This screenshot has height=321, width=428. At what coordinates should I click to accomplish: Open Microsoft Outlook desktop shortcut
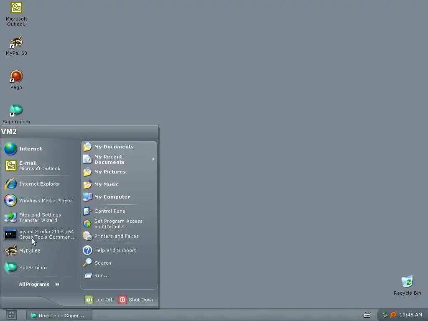(x=16, y=14)
